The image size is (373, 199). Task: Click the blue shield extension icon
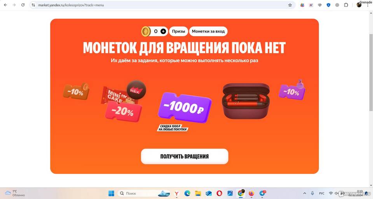coord(329,5)
